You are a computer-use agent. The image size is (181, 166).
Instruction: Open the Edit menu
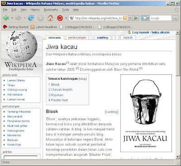(14, 10)
